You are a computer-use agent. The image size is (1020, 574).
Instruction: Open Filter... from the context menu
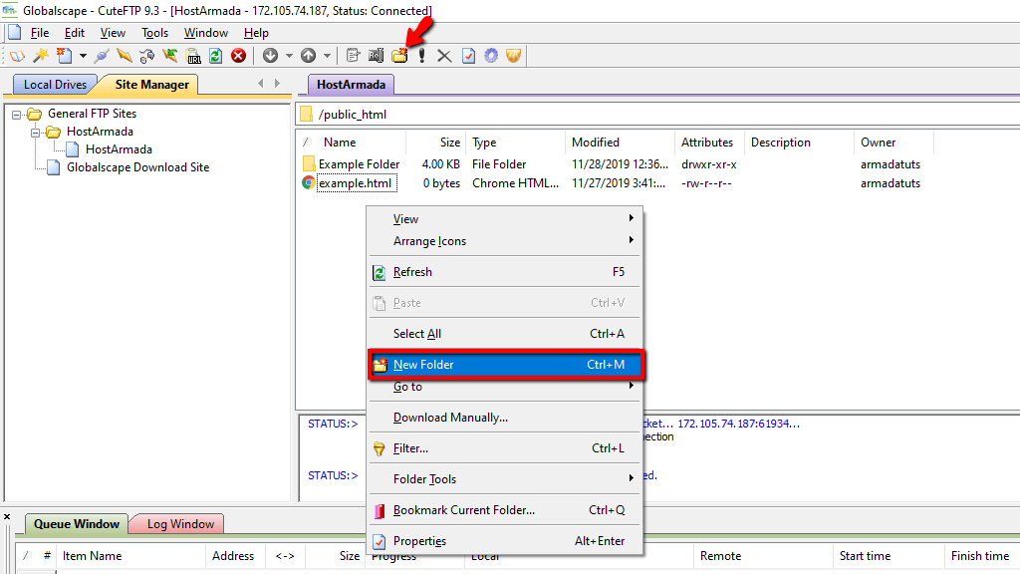pyautogui.click(x=505, y=448)
